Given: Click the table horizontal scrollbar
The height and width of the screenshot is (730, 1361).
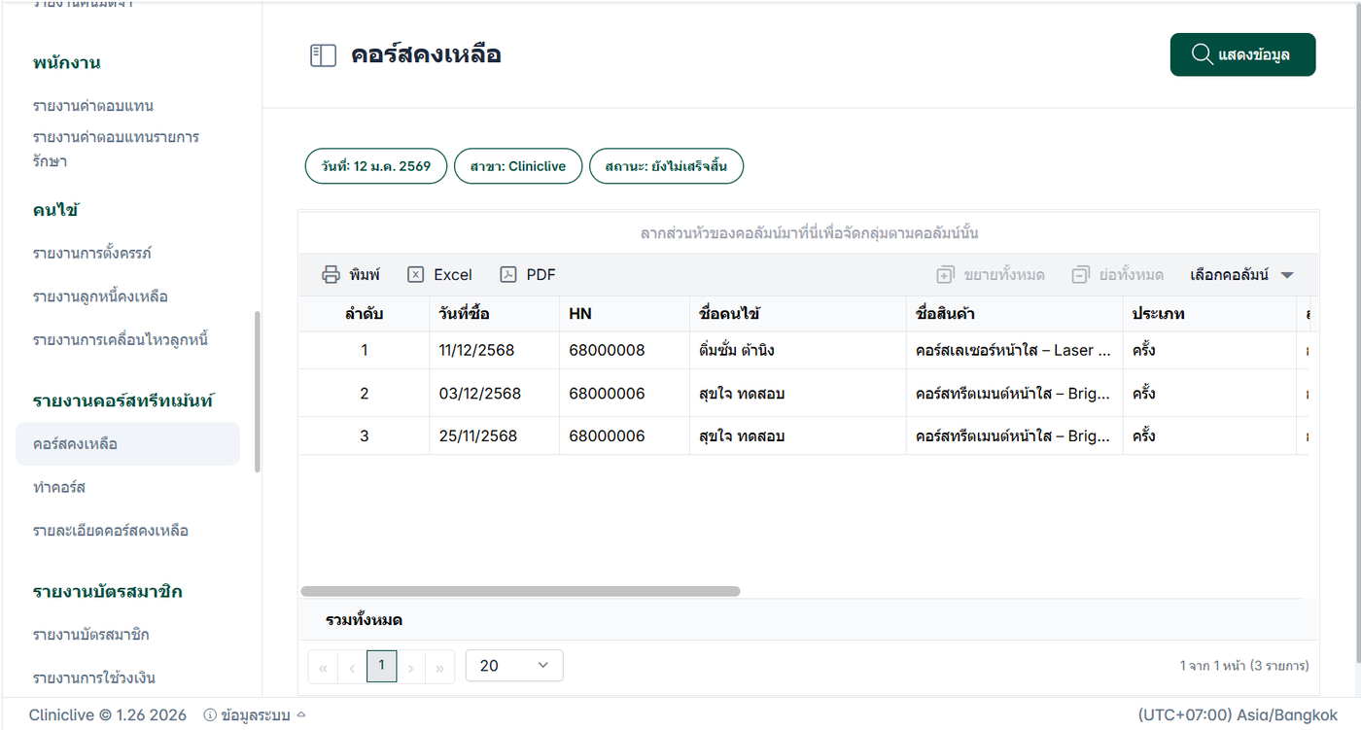Looking at the screenshot, I should [x=520, y=591].
